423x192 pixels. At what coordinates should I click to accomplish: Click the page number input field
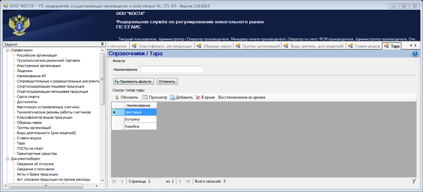point(155,181)
